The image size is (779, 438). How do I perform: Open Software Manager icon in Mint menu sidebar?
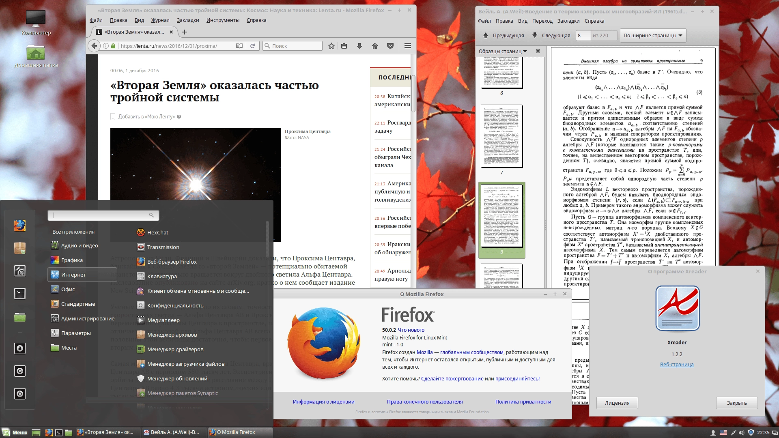(x=20, y=248)
